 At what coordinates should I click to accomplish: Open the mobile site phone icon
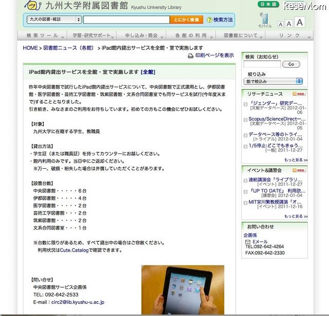click(265, 19)
